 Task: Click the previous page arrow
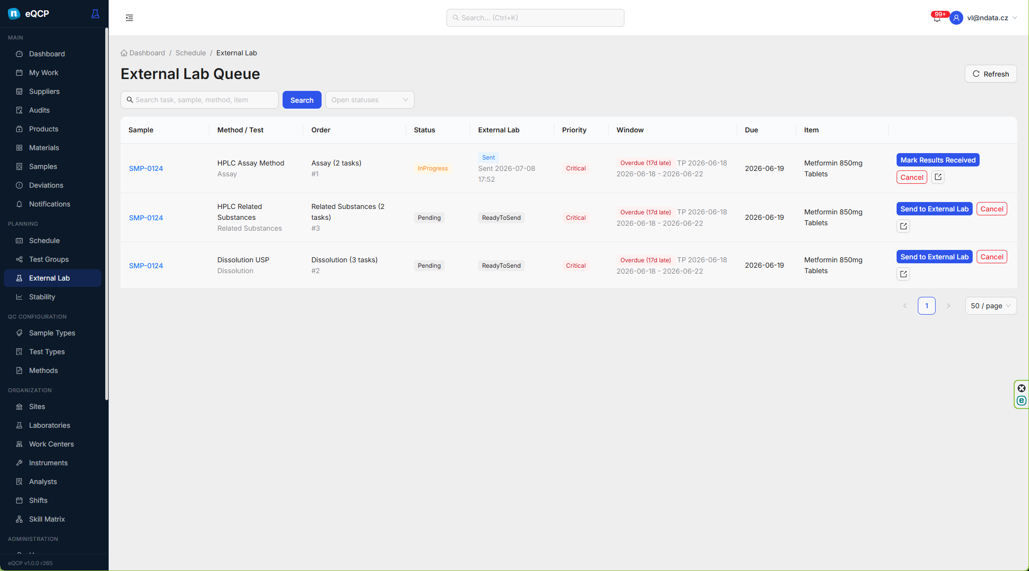905,306
